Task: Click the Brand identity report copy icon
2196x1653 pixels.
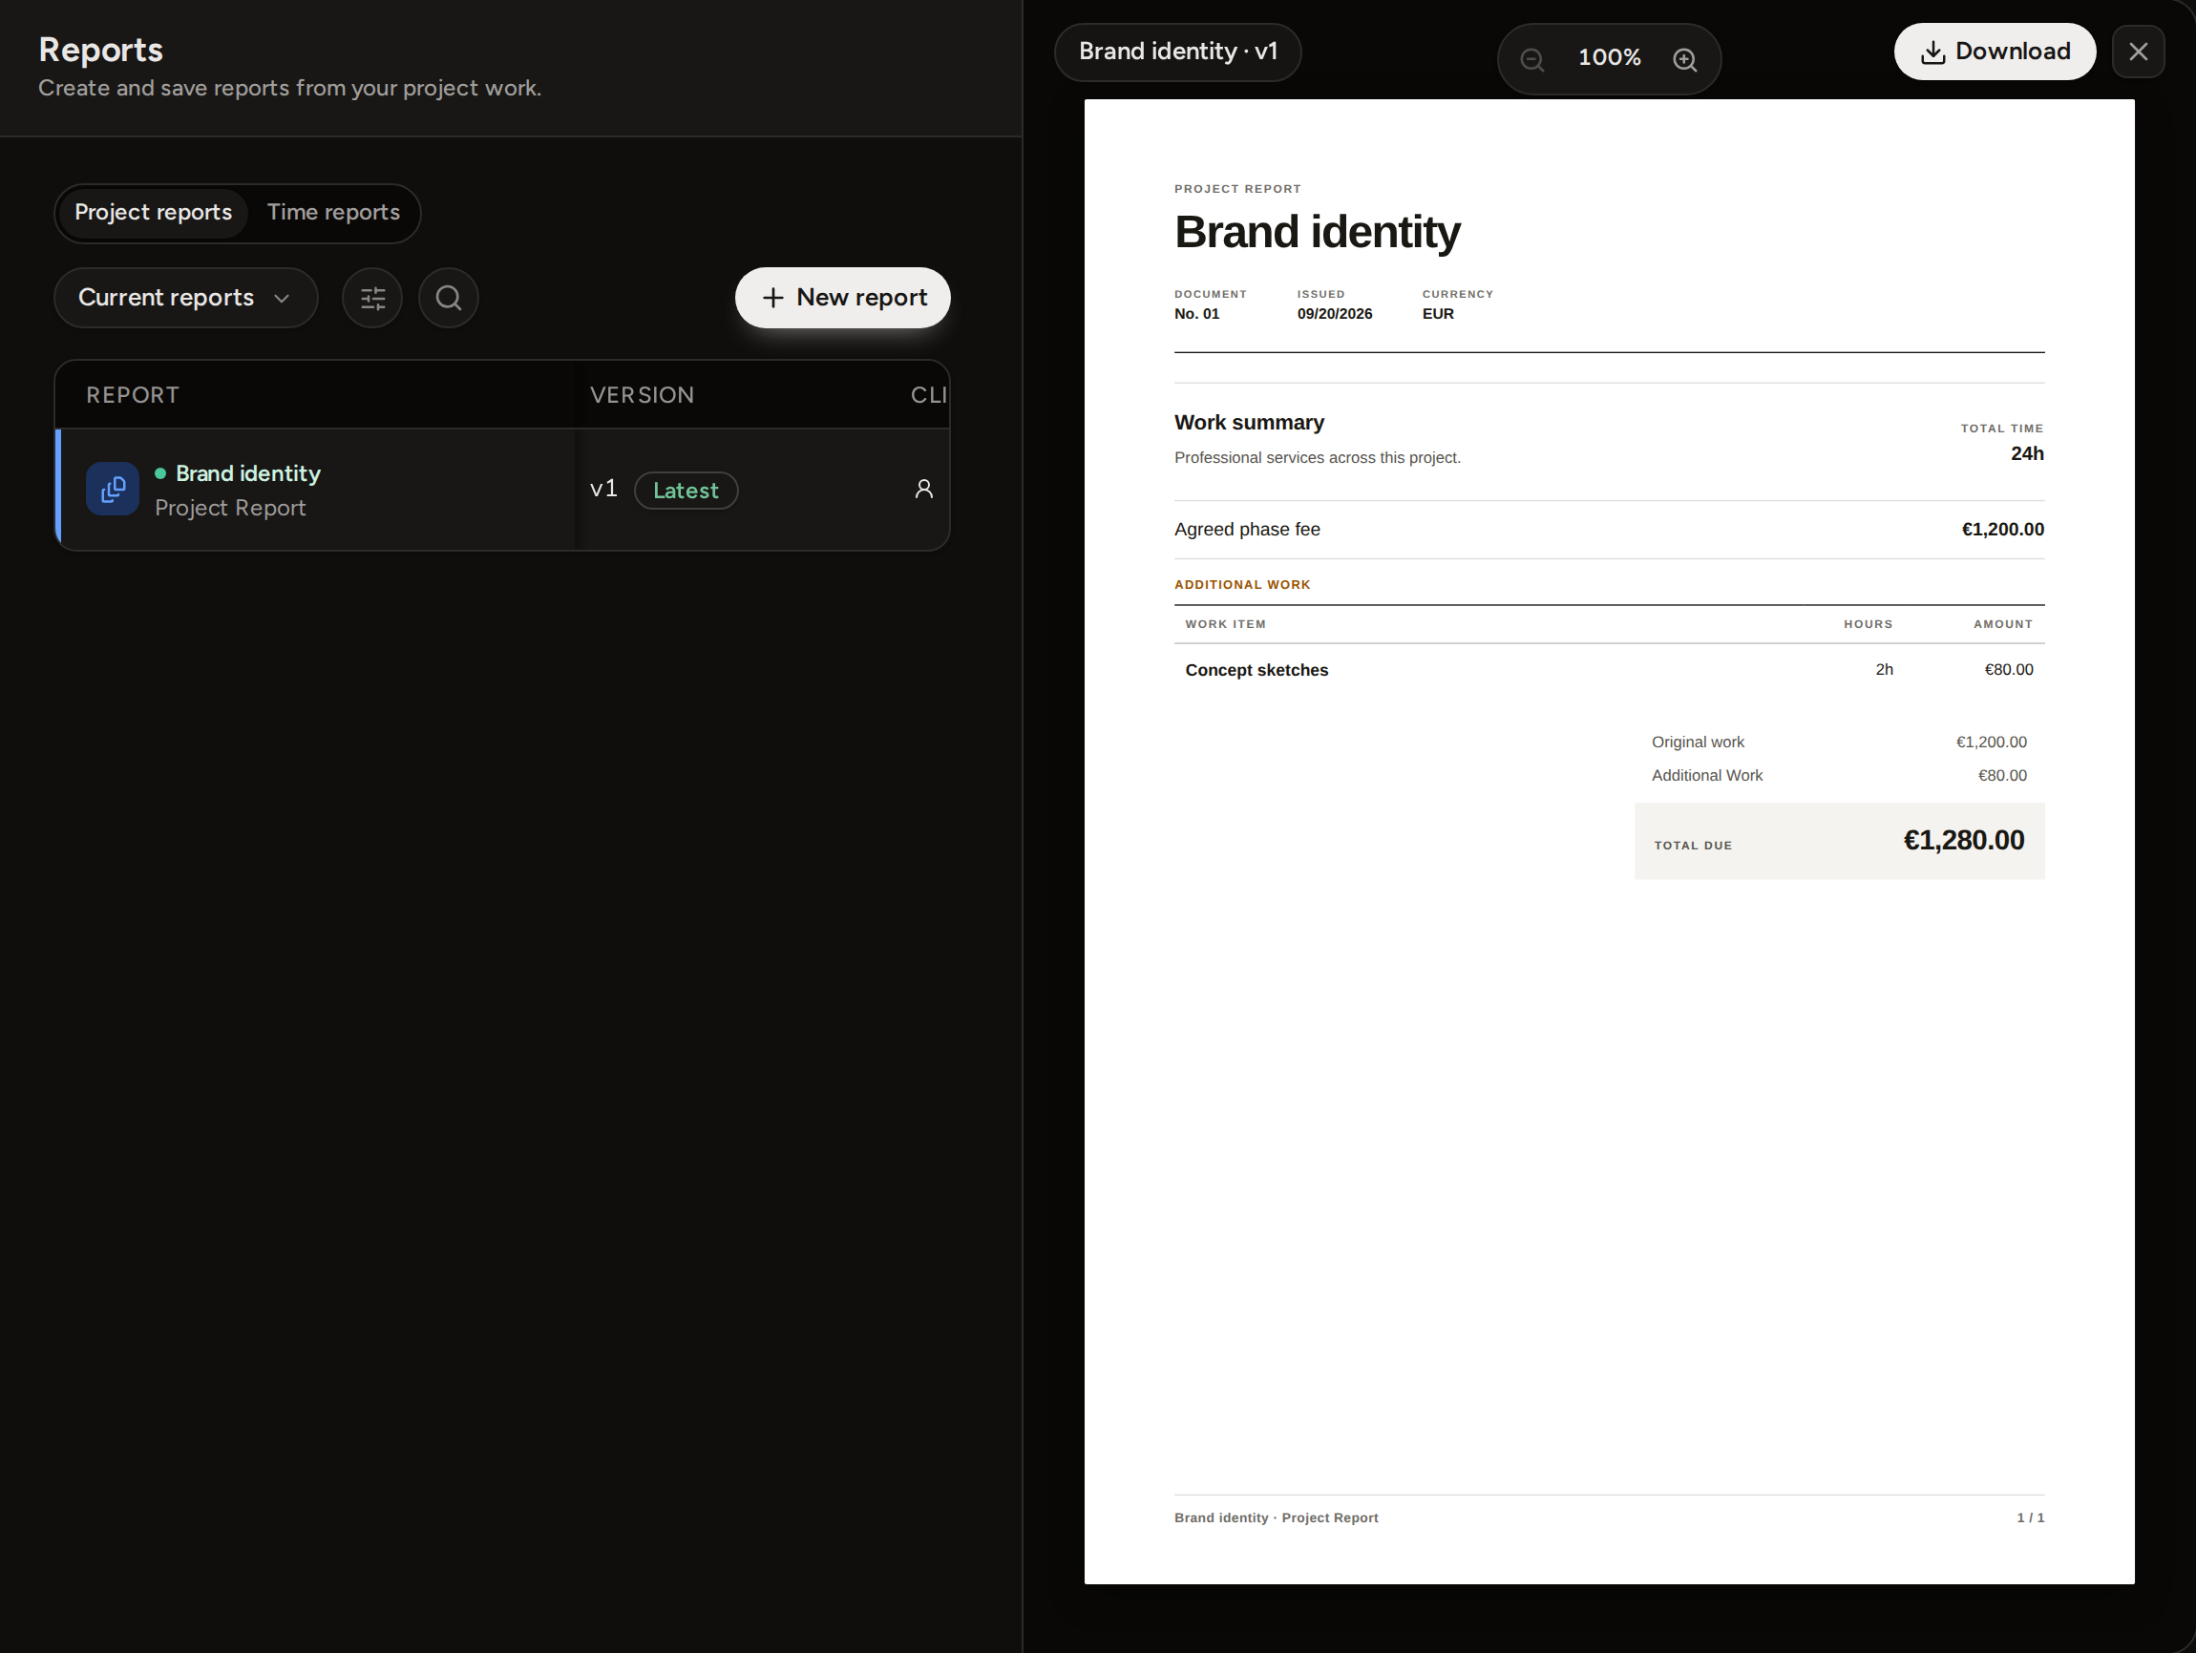Action: pos(112,490)
